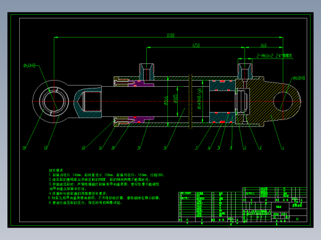Click part callout number 3
The image size is (321, 240).
click(x=245, y=148)
